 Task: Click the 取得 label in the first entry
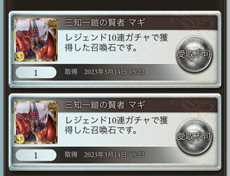coord(71,72)
